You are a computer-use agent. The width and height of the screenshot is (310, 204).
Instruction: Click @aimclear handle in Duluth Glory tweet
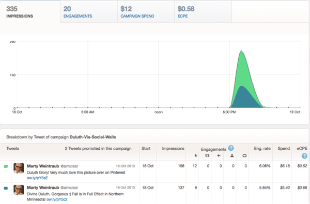click(69, 166)
